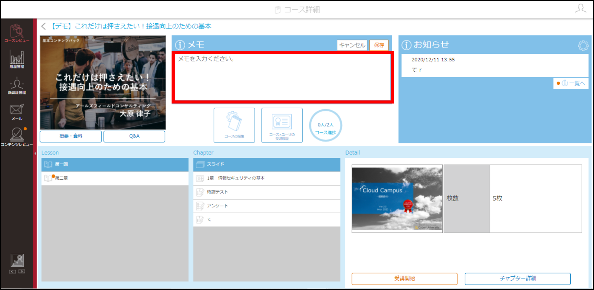Image resolution: width=594 pixels, height=290 pixels.
Task: Click the test icon beside 確認テスト
Action: 200,192
